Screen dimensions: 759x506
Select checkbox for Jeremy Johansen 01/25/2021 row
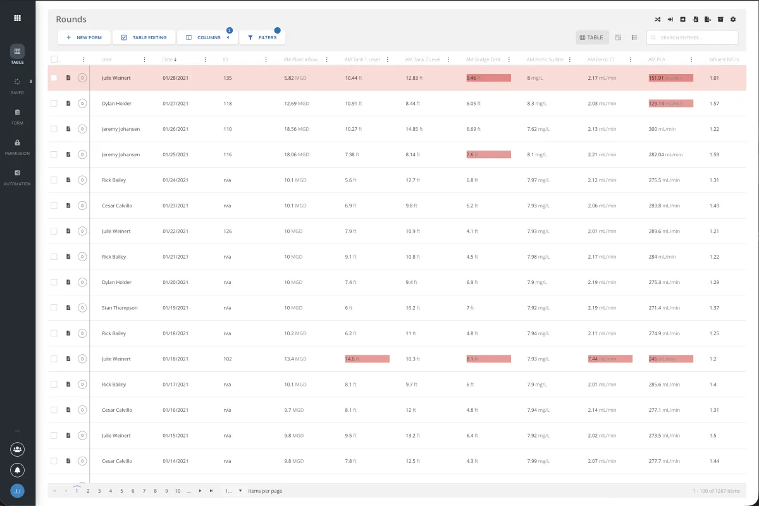click(x=54, y=154)
